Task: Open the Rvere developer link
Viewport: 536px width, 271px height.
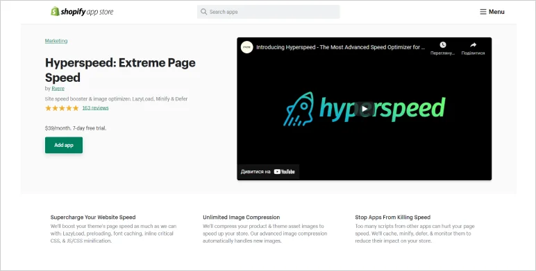Action: [58, 89]
